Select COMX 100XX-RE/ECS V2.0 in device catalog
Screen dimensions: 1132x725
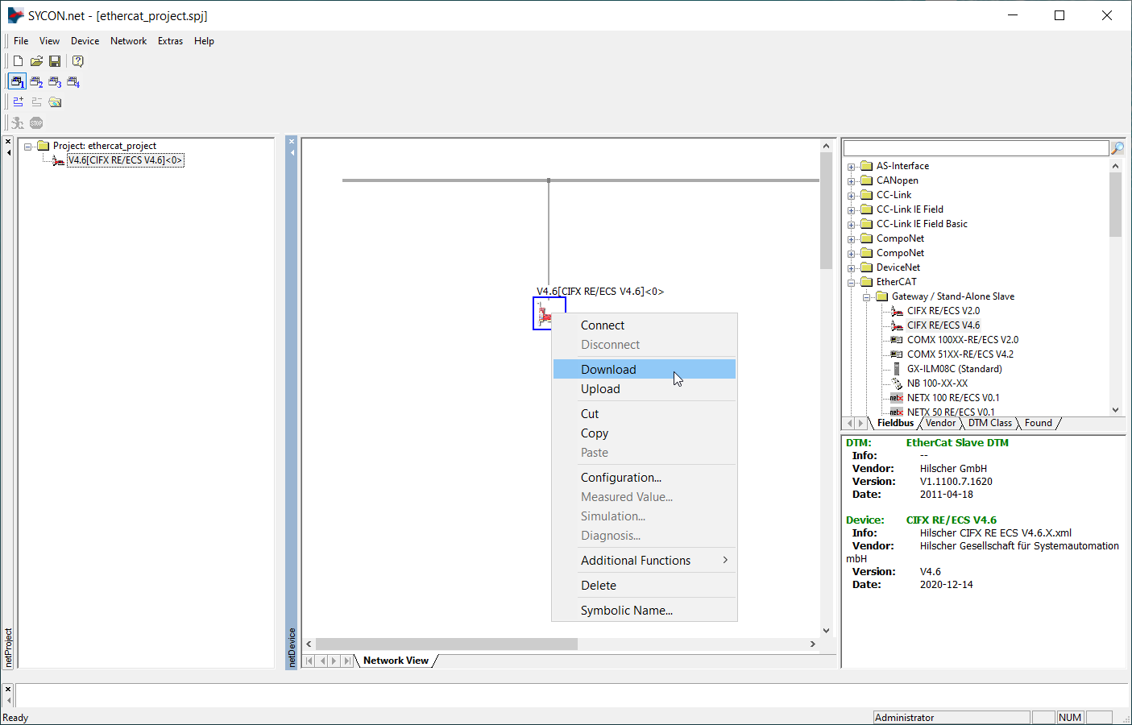pos(962,340)
